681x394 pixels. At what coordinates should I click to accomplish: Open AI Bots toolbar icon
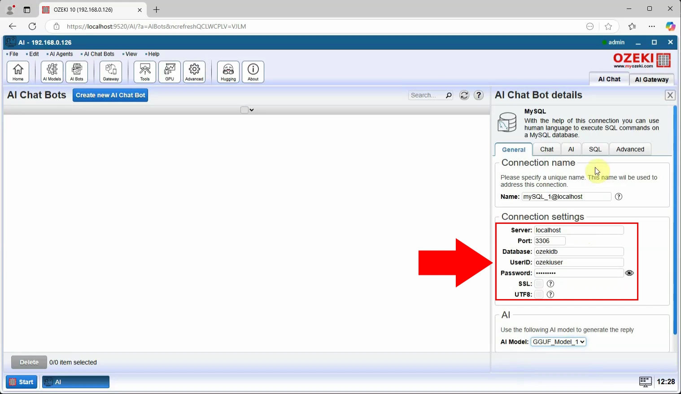coord(77,72)
